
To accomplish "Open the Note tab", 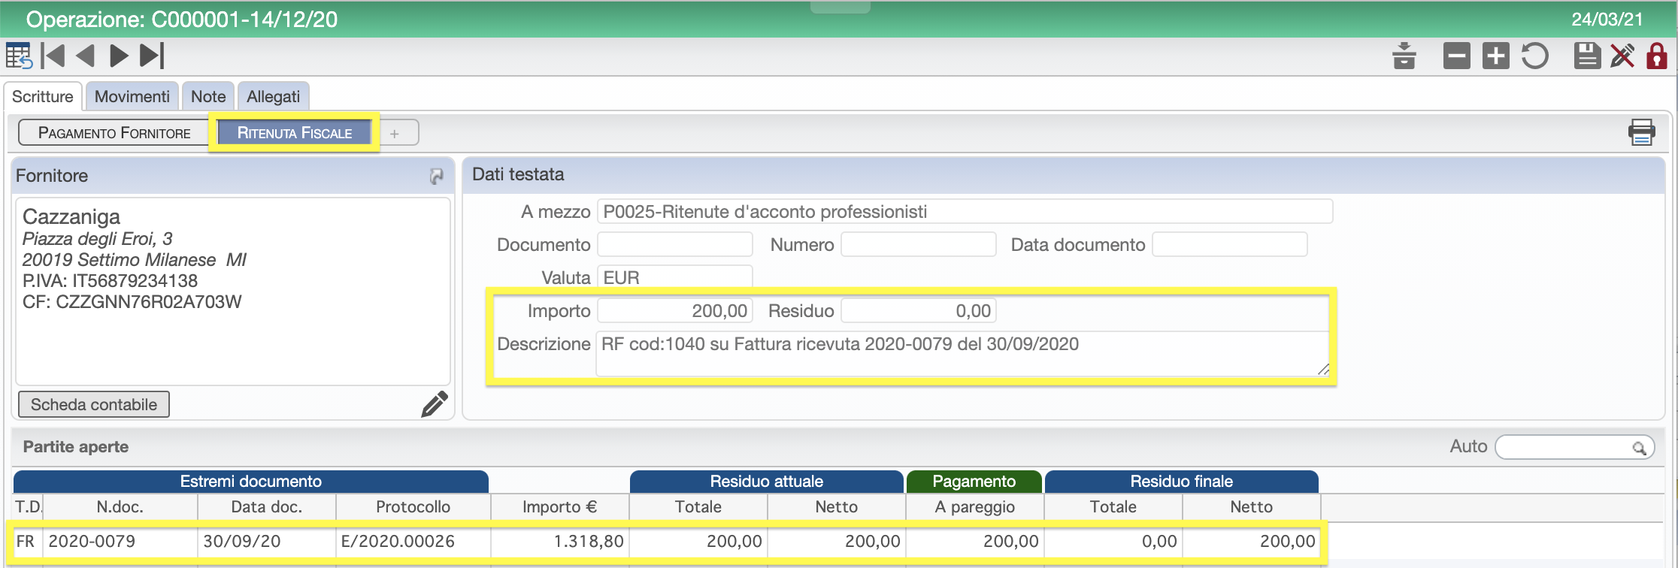I will tap(208, 96).
